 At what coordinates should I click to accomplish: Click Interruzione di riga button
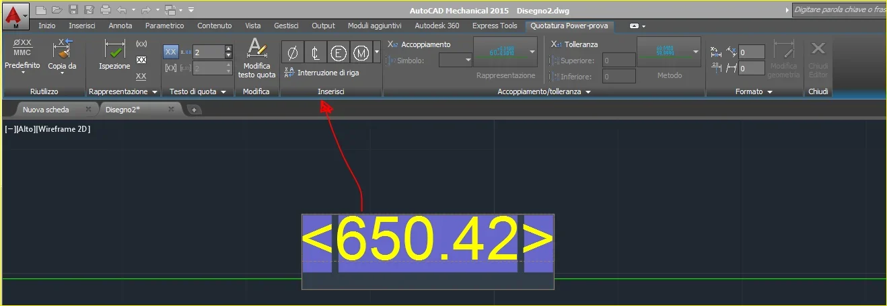click(326, 73)
